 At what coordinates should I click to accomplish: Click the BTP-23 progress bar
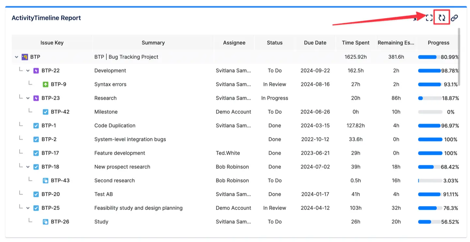[429, 98]
